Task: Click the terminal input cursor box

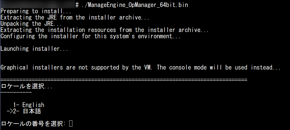Action: (71, 124)
